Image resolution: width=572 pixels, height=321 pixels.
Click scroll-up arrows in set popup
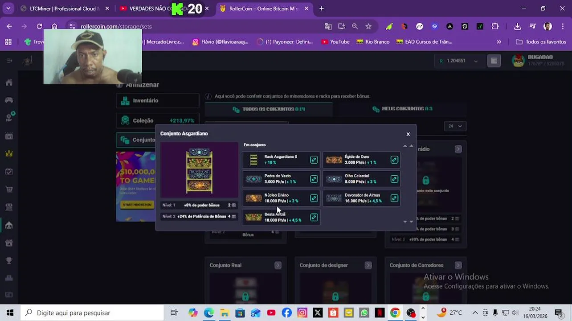point(408,146)
